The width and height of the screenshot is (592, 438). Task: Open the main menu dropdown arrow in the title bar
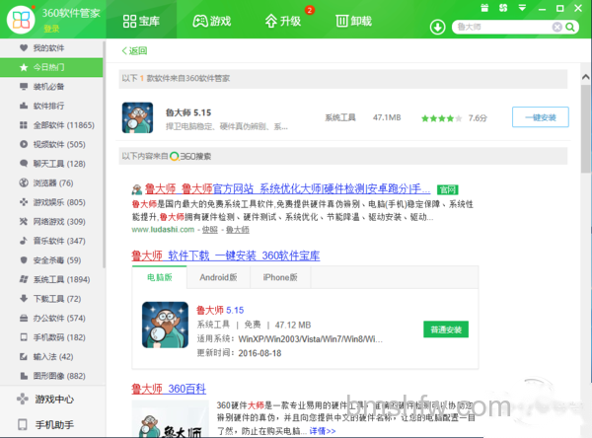click(522, 8)
